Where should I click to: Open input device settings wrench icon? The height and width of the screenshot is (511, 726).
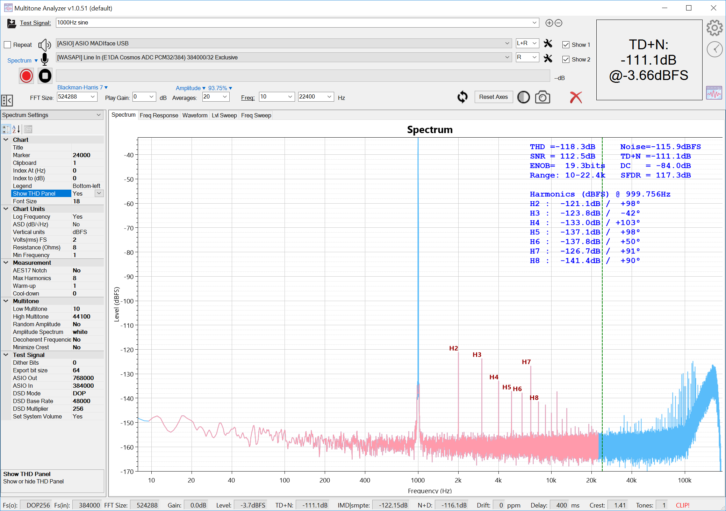pos(548,58)
